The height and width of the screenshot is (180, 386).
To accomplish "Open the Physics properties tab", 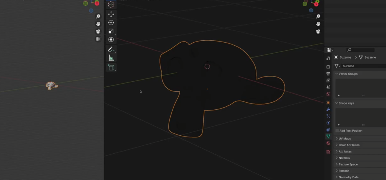I will click(328, 123).
